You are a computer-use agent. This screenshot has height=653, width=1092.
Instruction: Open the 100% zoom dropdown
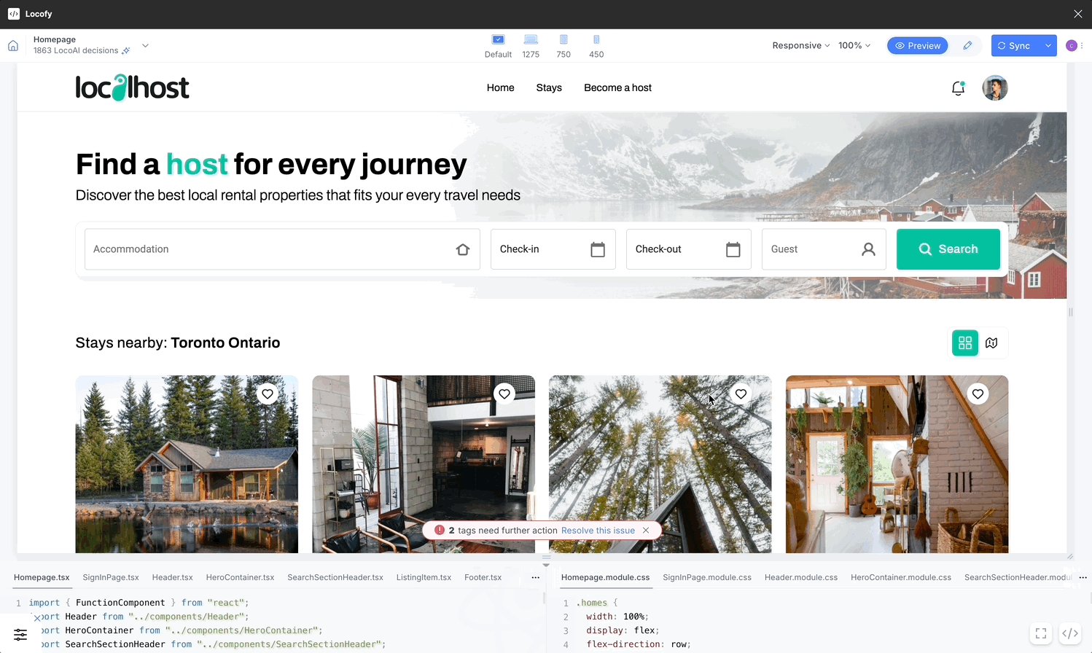click(854, 45)
